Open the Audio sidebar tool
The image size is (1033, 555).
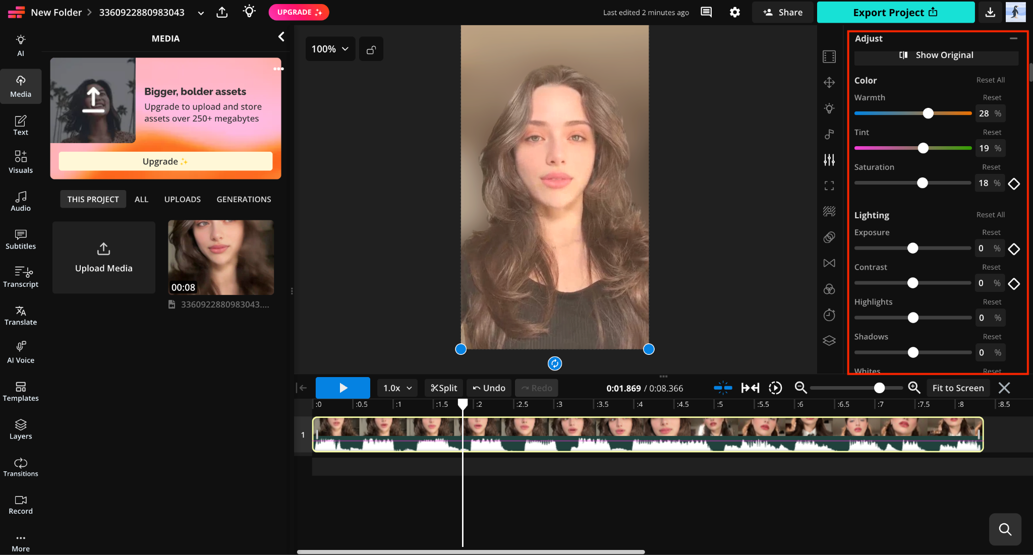(x=21, y=201)
